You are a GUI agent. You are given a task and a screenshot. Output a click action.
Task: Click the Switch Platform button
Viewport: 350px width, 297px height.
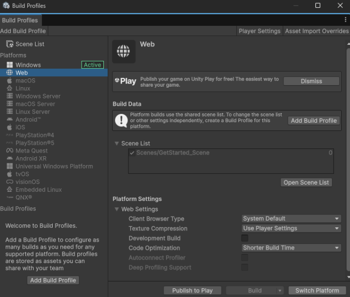click(x=316, y=290)
